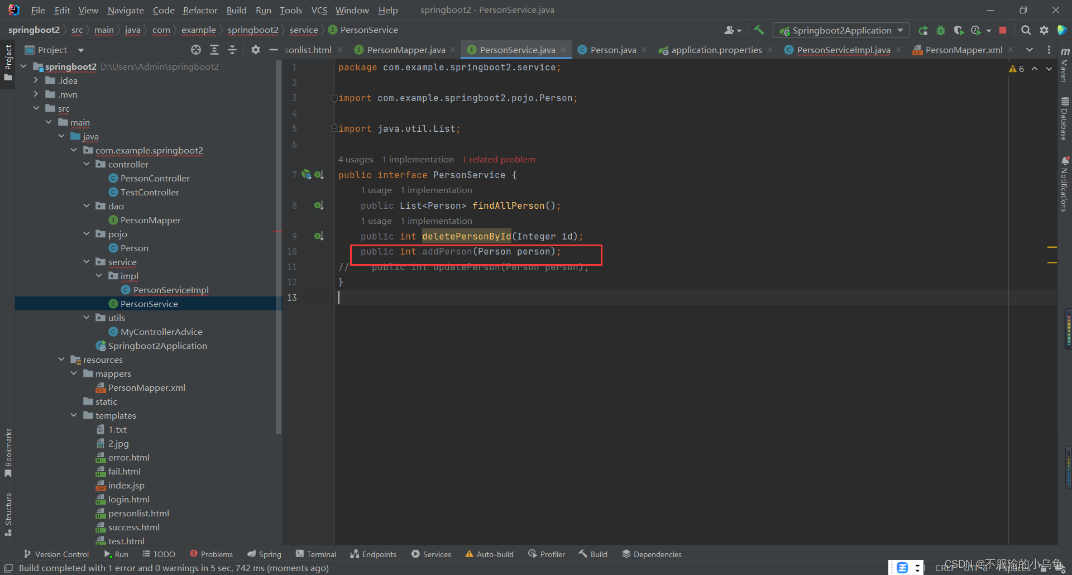
Task: Select MyControllerAdvice in project tree
Action: point(161,332)
